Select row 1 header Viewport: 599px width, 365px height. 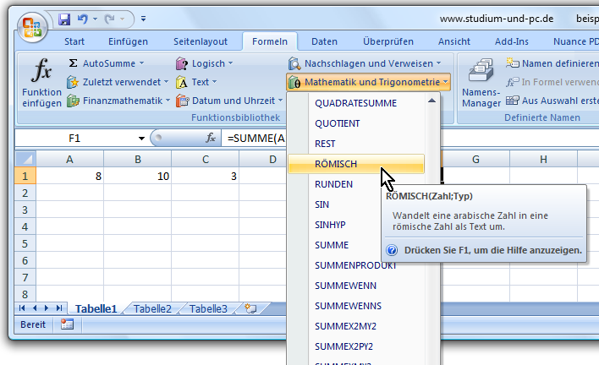click(25, 176)
